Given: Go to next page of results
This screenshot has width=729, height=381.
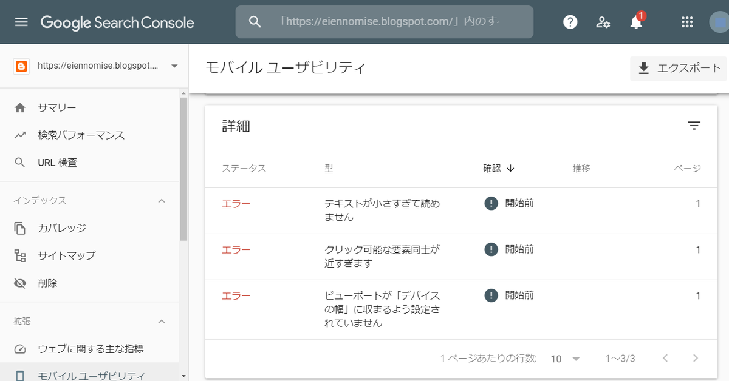Looking at the screenshot, I should tap(696, 358).
